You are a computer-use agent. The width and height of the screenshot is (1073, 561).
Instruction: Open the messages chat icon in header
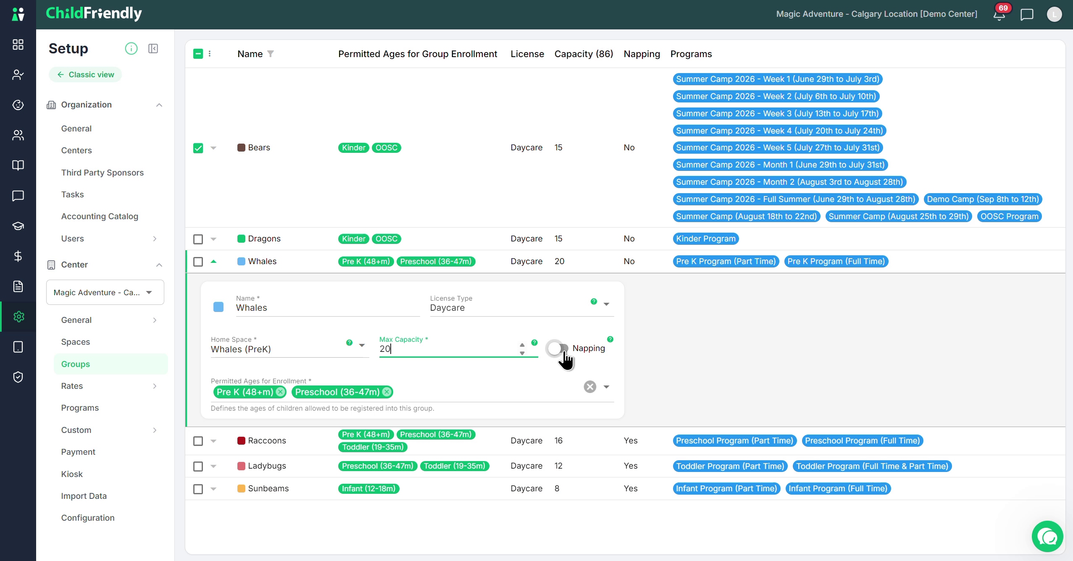(x=1027, y=15)
